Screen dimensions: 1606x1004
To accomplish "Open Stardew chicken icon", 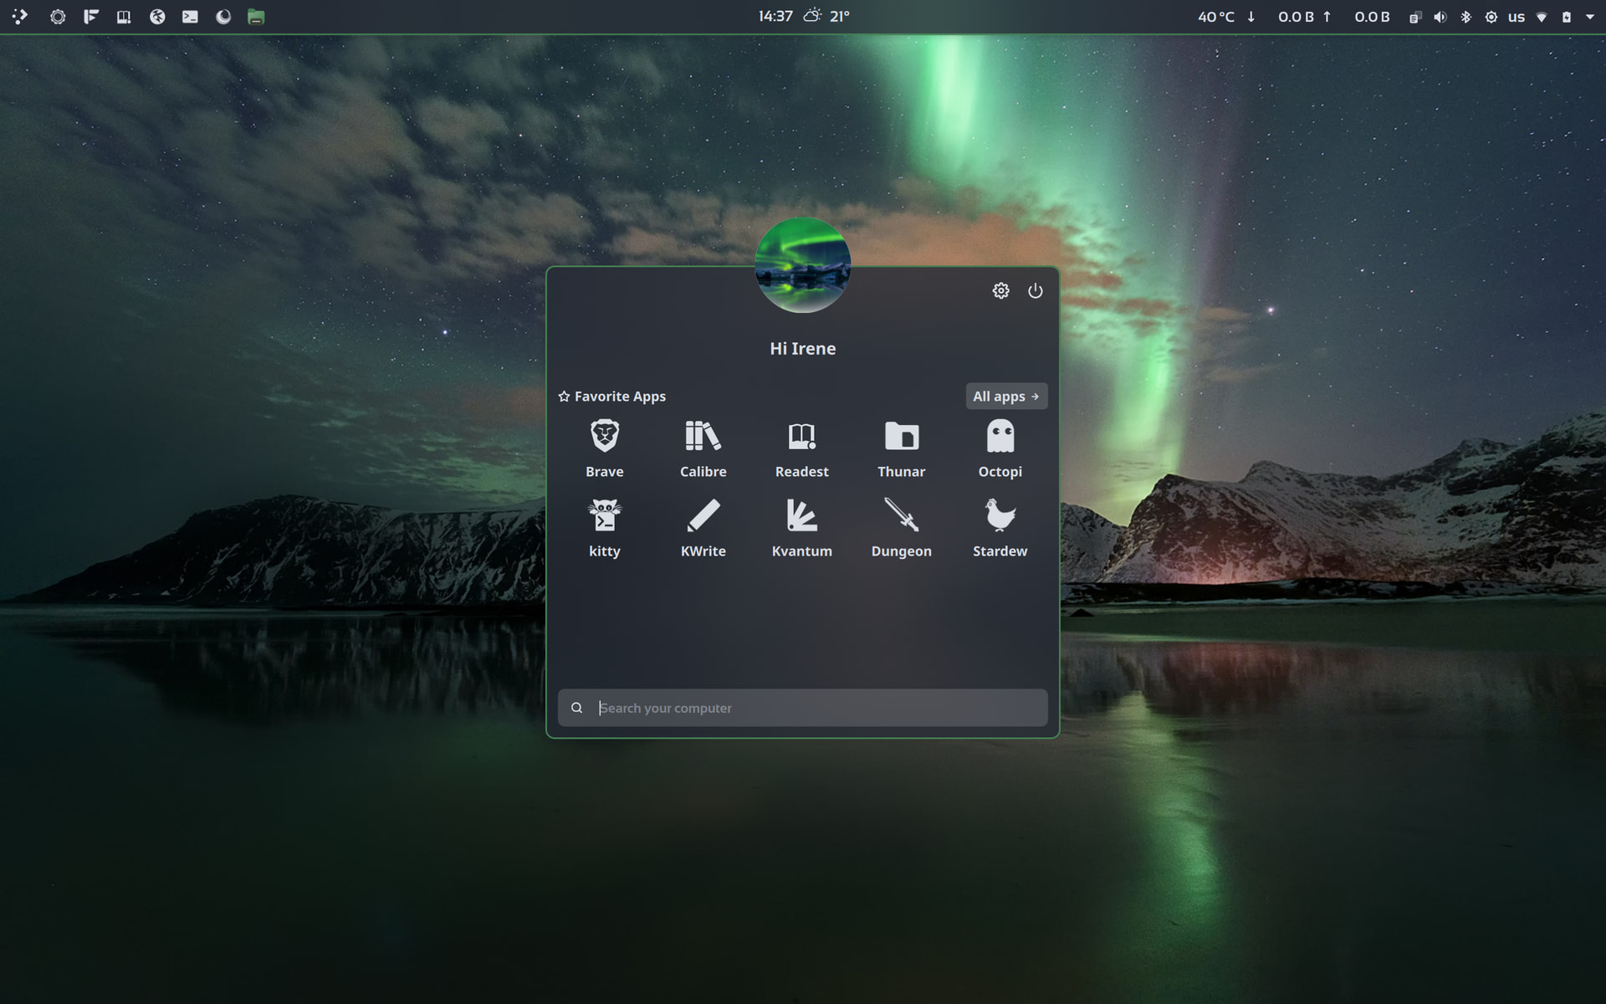I will pyautogui.click(x=1000, y=527).
